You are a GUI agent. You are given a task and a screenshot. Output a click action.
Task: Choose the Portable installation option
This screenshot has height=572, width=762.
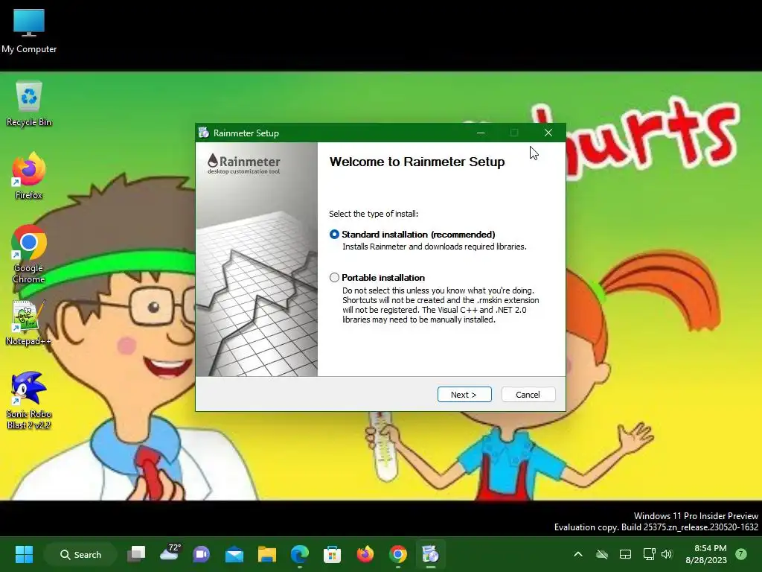pos(334,278)
